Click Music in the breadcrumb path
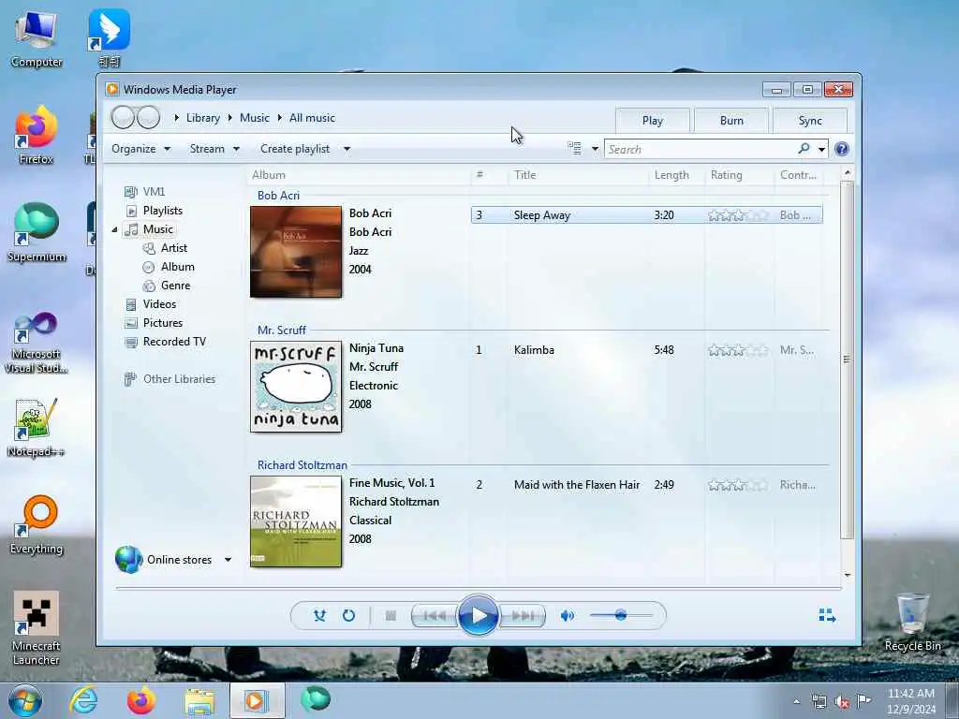This screenshot has height=719, width=959. (255, 118)
